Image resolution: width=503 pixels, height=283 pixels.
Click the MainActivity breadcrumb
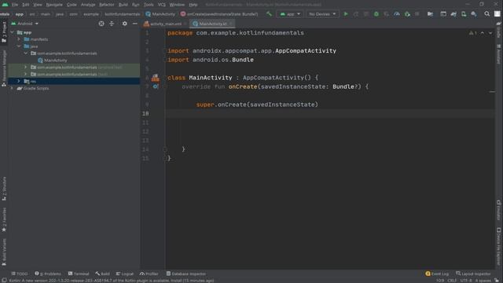[160, 14]
